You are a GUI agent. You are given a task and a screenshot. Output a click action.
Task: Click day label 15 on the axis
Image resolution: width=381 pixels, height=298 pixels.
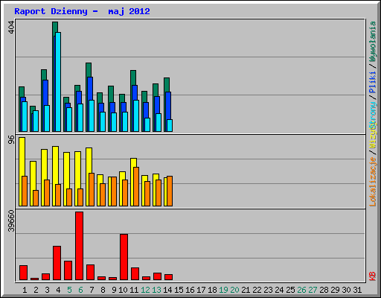(x=179, y=290)
